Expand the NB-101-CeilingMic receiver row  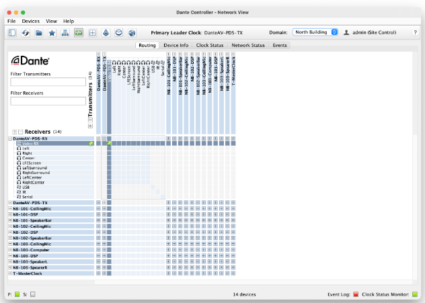click(10, 208)
